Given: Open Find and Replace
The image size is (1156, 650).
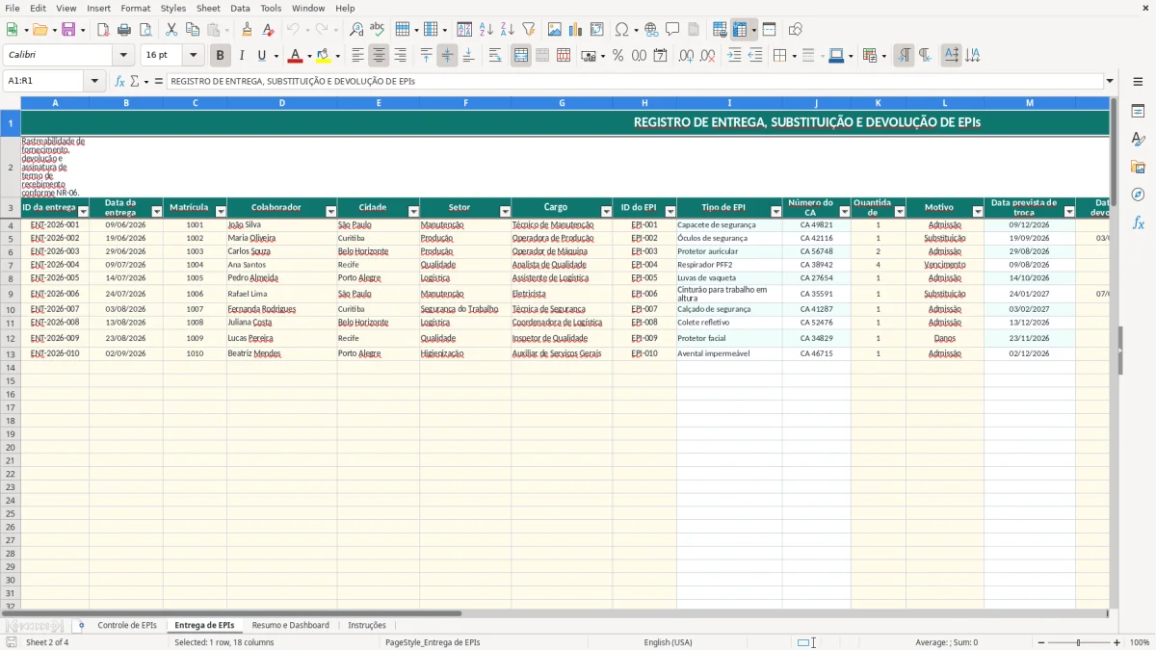Looking at the screenshot, I should (356, 30).
